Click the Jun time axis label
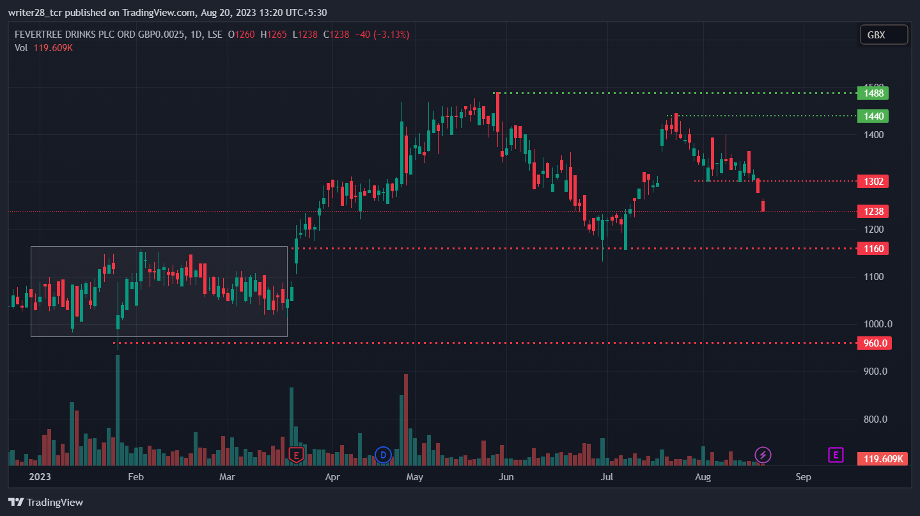The image size is (920, 516). [x=506, y=476]
